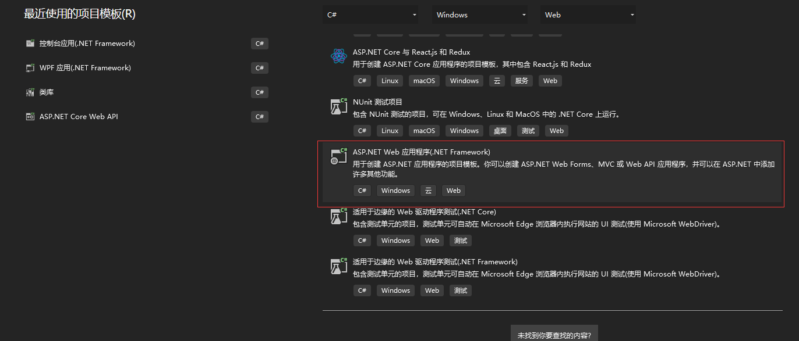This screenshot has width=799, height=341.
Task: Click the ASP.NET Web Forms, MVC description
Action: pyautogui.click(x=564, y=169)
